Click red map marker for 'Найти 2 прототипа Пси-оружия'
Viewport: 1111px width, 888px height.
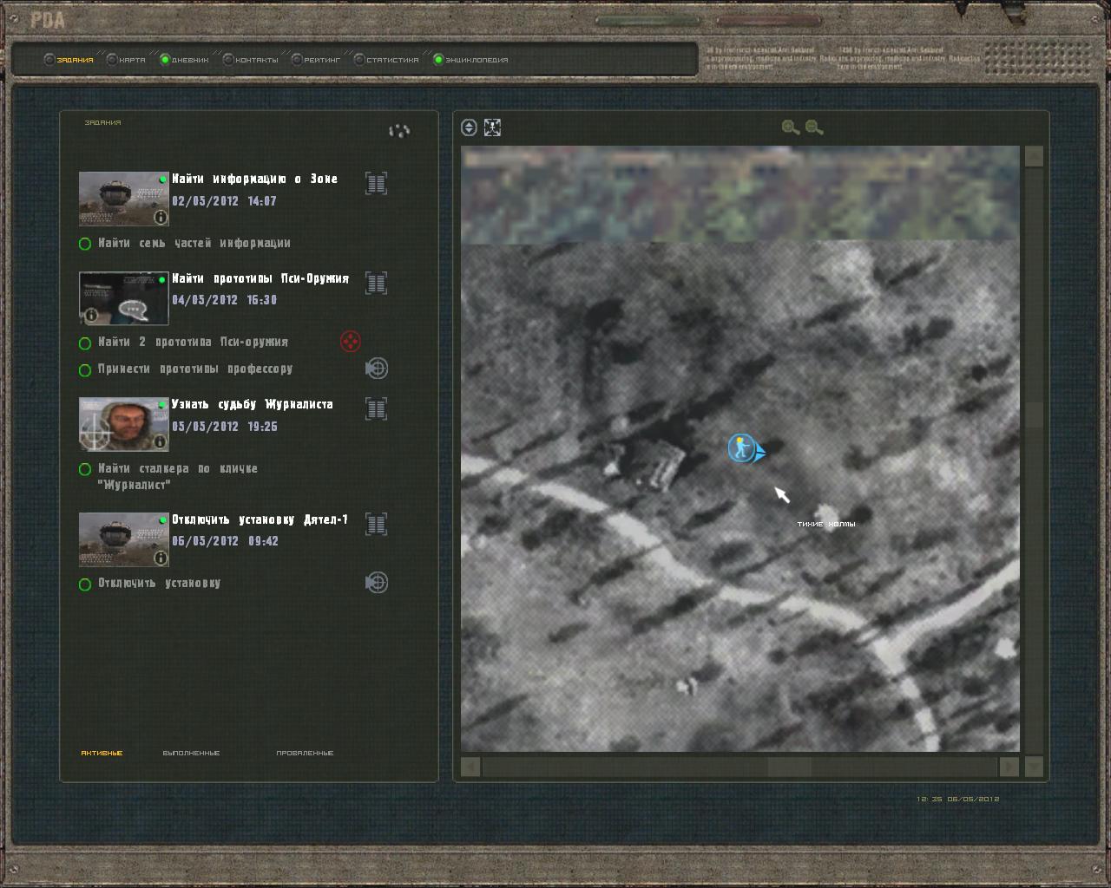tap(350, 342)
